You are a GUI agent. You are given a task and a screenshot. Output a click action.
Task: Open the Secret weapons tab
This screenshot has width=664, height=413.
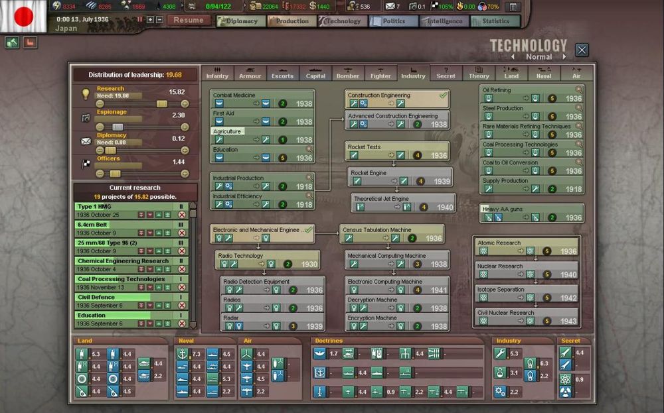click(446, 73)
